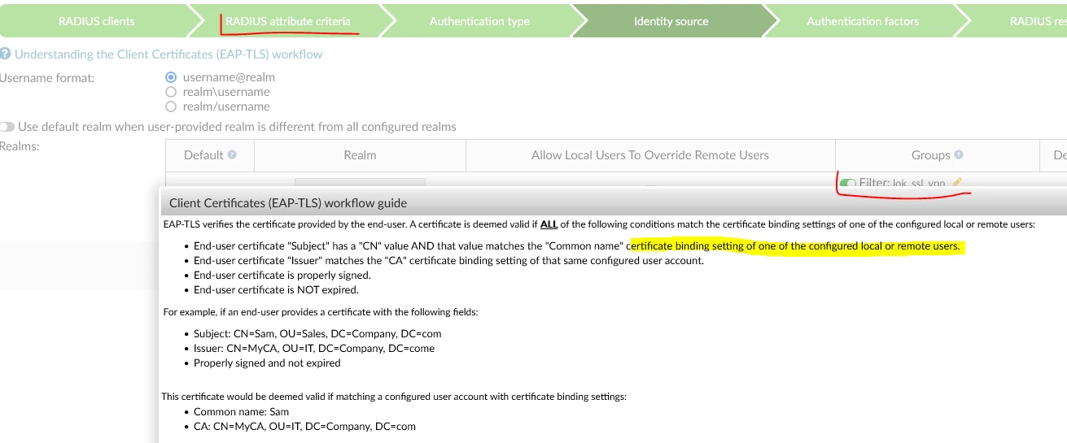Click the Groups column header

click(x=937, y=154)
